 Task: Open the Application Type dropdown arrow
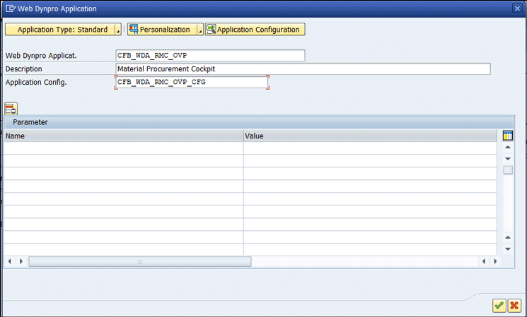(118, 30)
